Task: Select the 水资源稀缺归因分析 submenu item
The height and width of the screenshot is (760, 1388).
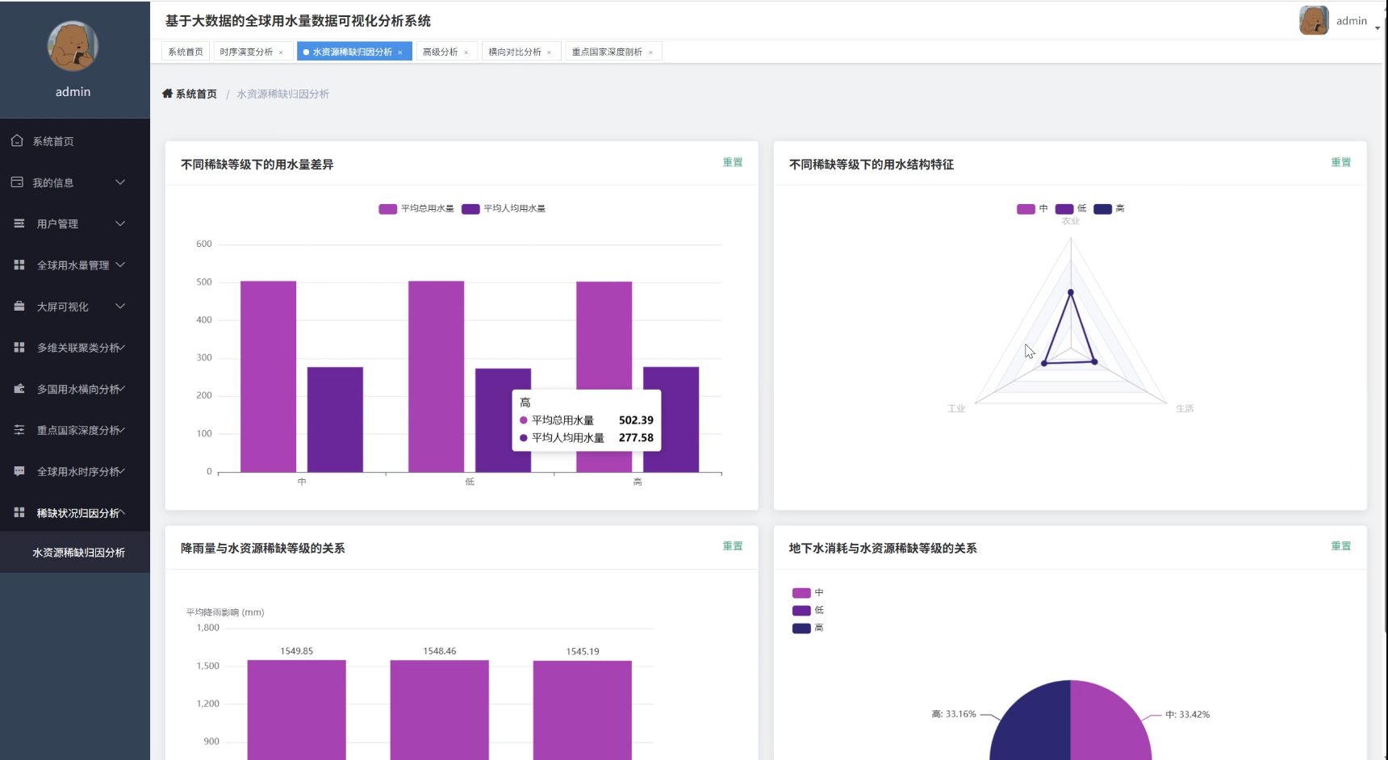Action: (x=75, y=553)
